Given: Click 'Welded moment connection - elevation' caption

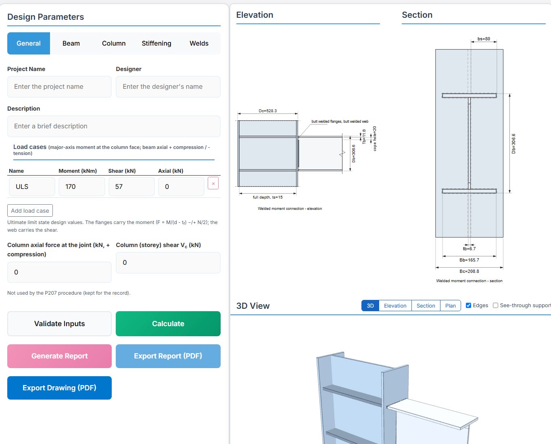Looking at the screenshot, I should [290, 209].
